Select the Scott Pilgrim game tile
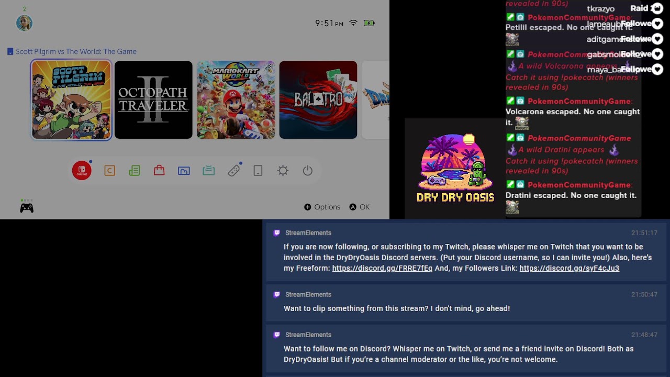The image size is (670, 377). 71,100
